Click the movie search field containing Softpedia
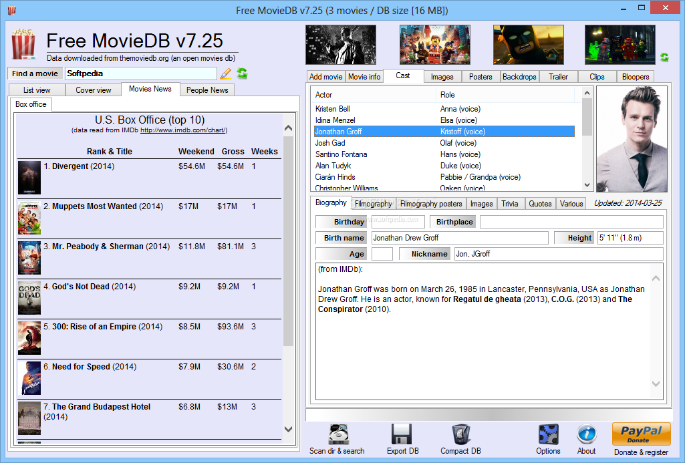The width and height of the screenshot is (685, 463). tap(141, 73)
